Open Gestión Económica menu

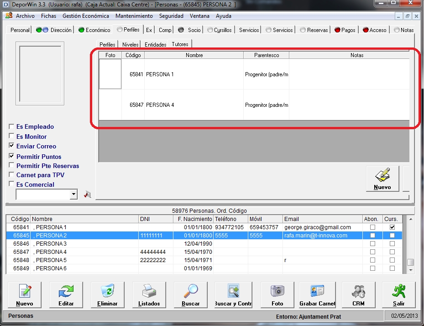[86, 16]
